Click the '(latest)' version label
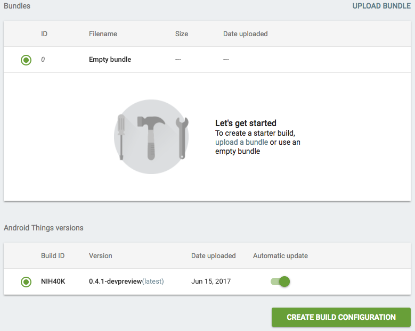The width and height of the screenshot is (415, 331). (153, 282)
